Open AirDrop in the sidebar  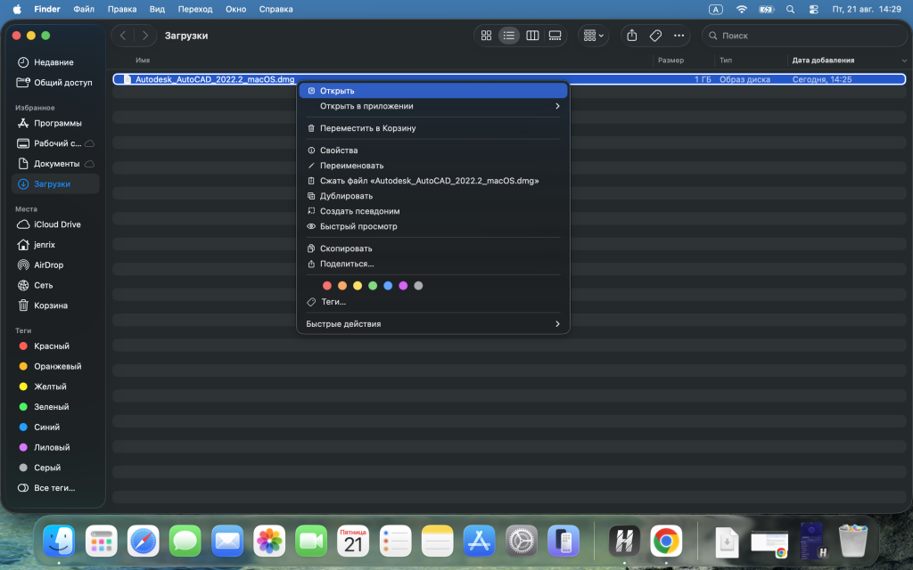pos(55,265)
